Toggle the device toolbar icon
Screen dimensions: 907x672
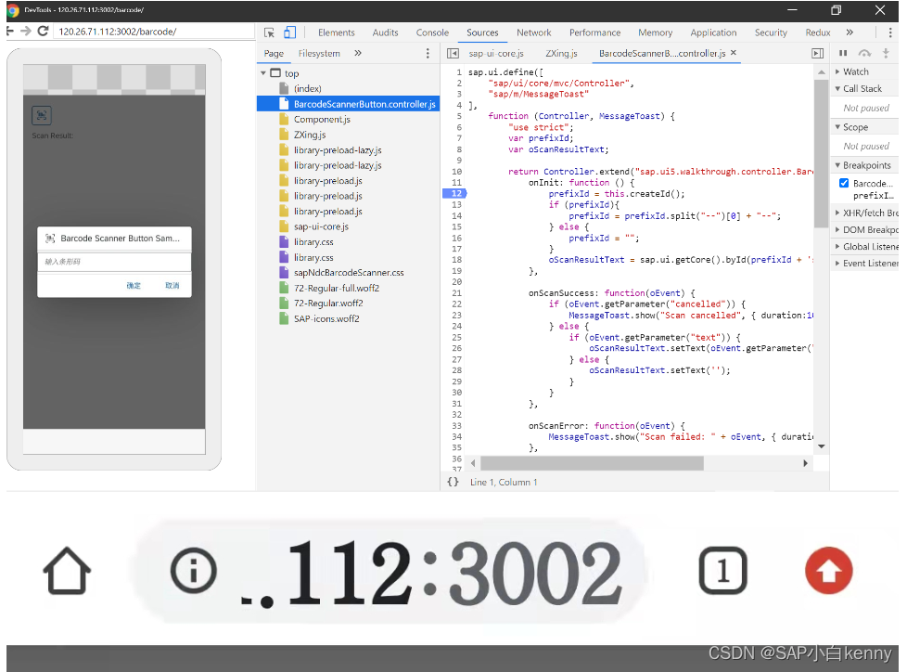289,32
